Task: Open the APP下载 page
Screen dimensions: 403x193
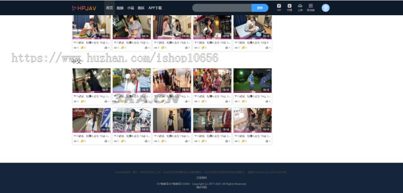Action: (x=155, y=8)
